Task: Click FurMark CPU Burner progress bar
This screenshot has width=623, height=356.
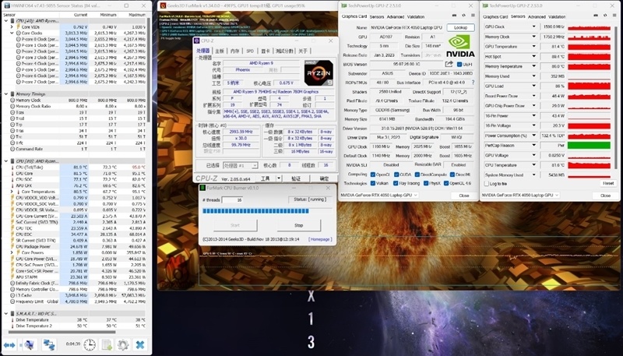Action: pos(267,211)
